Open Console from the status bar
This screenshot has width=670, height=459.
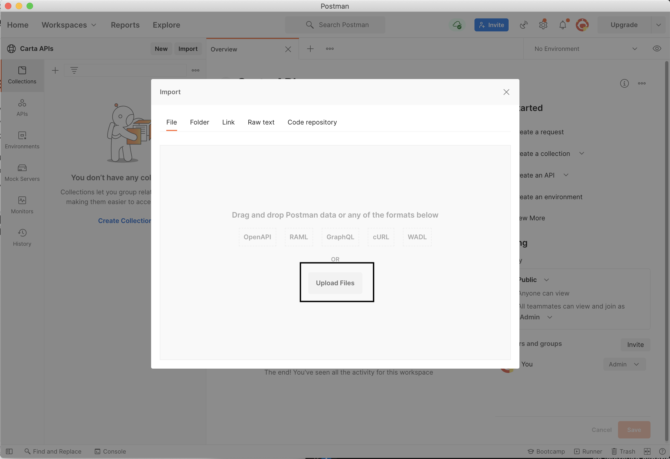[110, 451]
